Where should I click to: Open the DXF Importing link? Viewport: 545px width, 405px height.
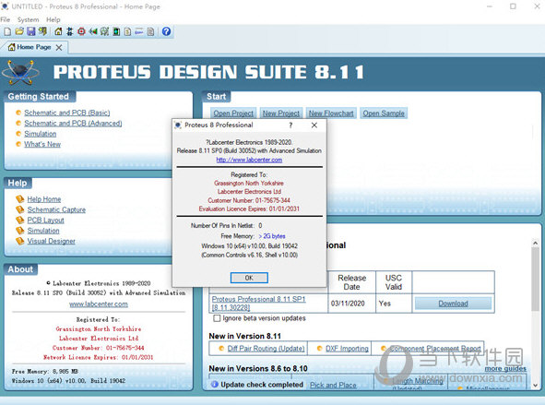click(347, 349)
